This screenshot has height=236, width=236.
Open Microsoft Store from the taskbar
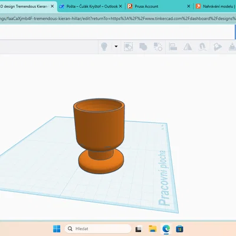click(x=179, y=229)
